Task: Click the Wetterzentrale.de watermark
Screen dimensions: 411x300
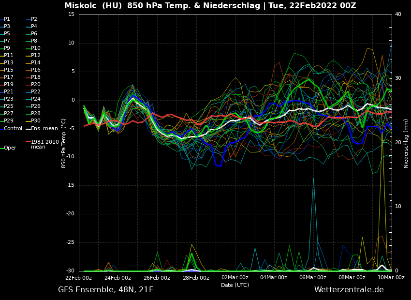Action: pyautogui.click(x=349, y=290)
